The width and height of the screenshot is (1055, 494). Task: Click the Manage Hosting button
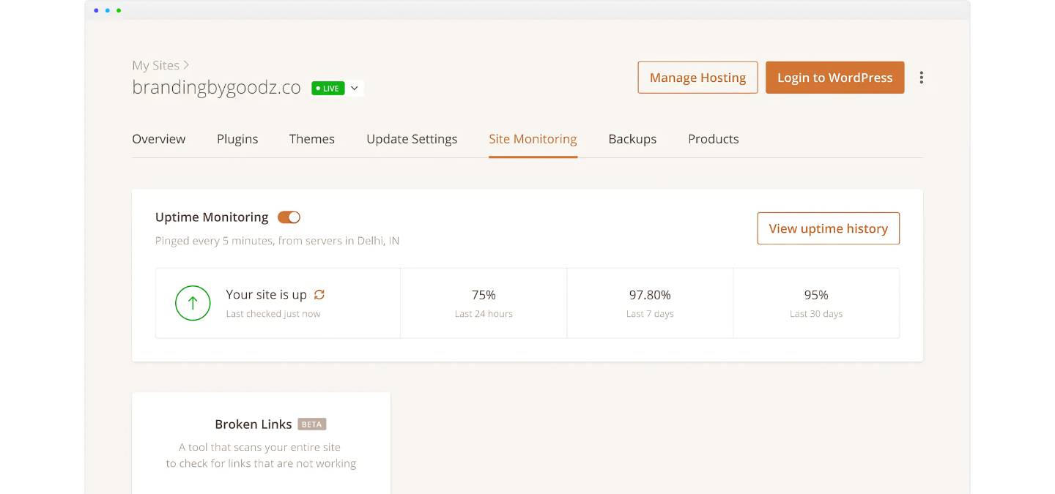(x=697, y=78)
